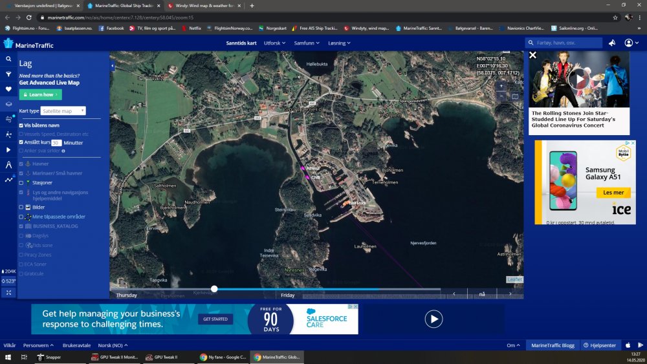Play the Rolling Stones video
The height and width of the screenshot is (364, 647).
(579, 79)
